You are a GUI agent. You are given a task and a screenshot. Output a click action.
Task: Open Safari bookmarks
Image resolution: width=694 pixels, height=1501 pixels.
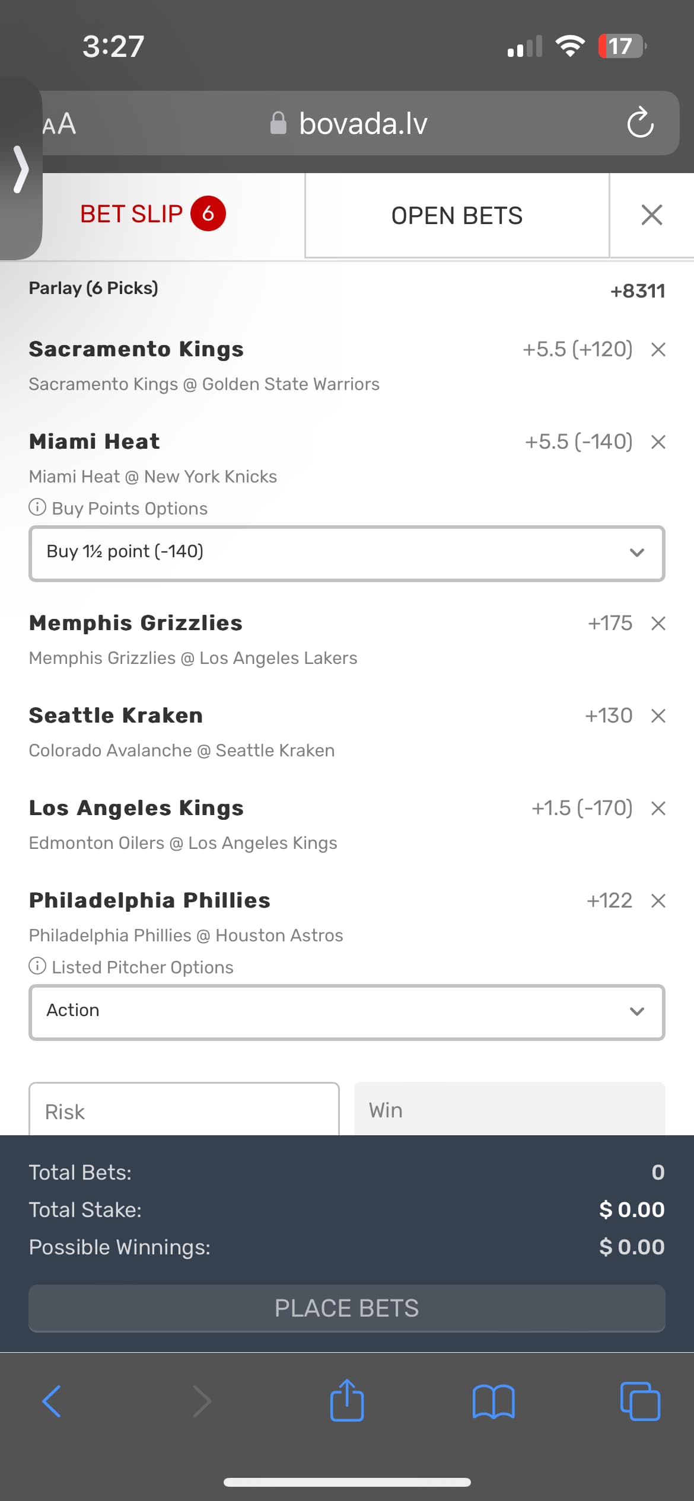[494, 1401]
